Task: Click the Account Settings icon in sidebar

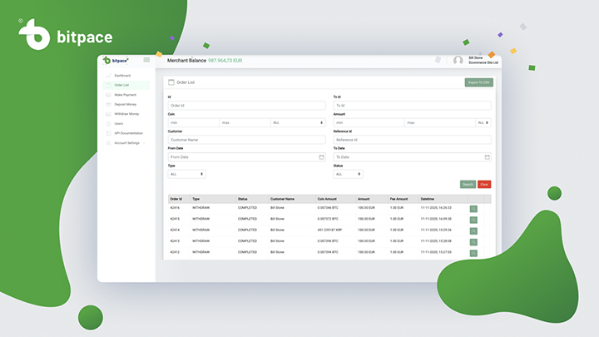Action: pos(108,143)
